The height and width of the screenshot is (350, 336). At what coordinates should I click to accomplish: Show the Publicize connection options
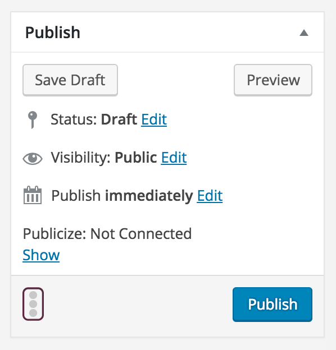(41, 255)
